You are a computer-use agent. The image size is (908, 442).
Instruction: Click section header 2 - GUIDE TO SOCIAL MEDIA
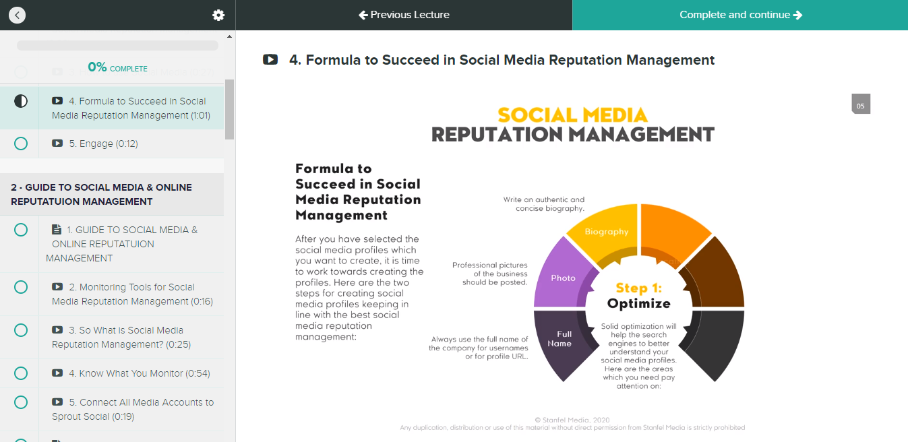tap(112, 194)
